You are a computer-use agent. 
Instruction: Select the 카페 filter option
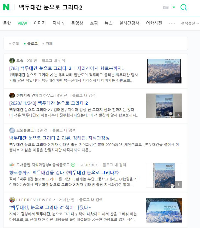pyautogui.click(x=48, y=43)
